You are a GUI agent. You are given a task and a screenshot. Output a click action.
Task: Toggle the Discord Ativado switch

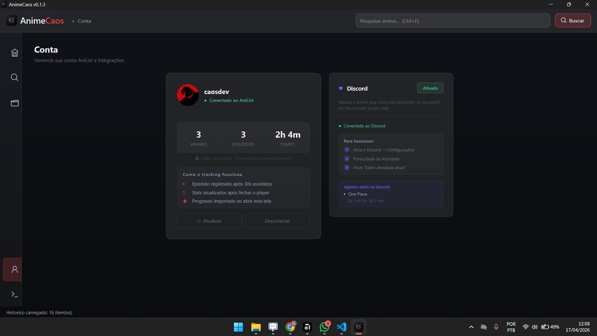click(430, 88)
